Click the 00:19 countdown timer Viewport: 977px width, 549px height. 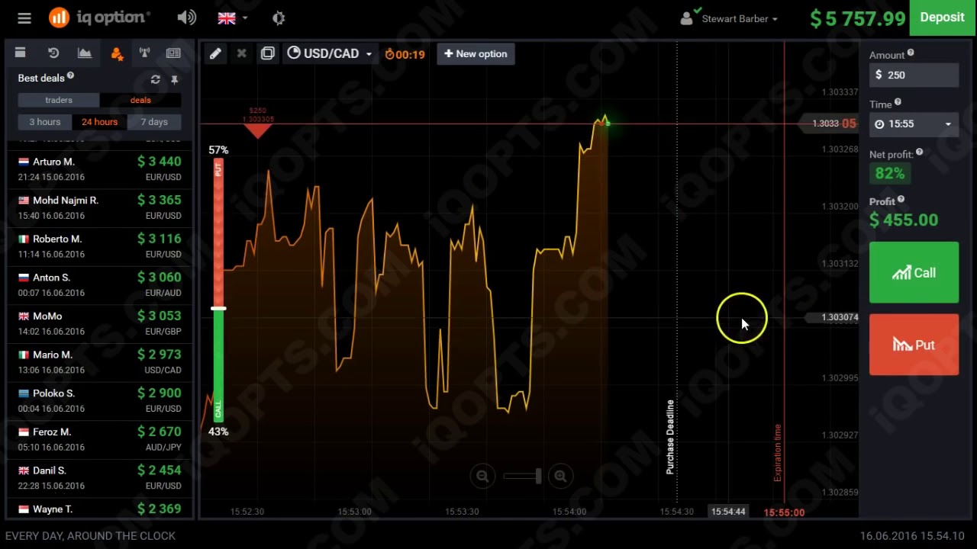[x=405, y=54]
